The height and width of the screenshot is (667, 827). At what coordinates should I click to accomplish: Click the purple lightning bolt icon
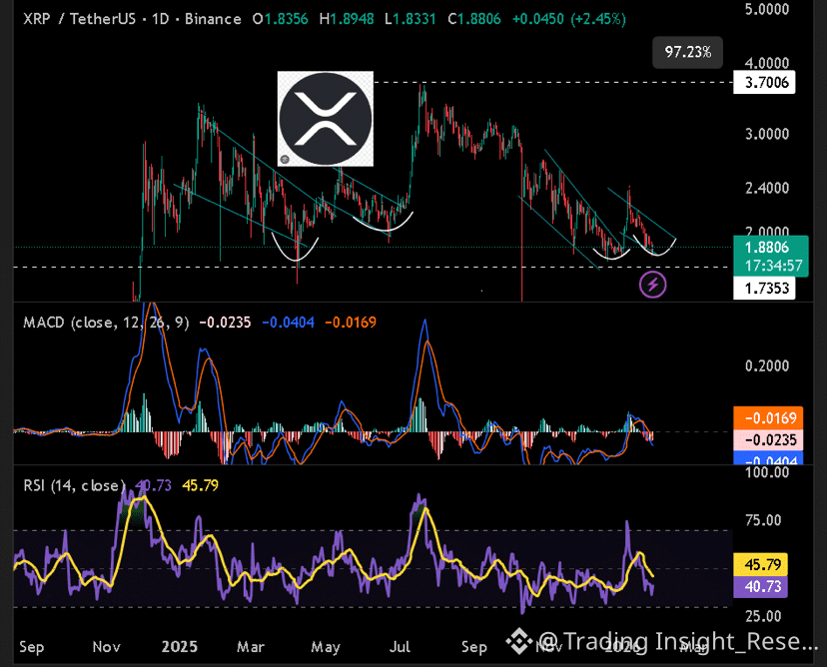pos(652,286)
